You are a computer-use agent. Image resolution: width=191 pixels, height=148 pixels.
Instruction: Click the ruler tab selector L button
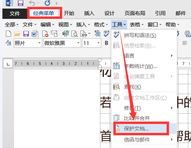pos(8,64)
